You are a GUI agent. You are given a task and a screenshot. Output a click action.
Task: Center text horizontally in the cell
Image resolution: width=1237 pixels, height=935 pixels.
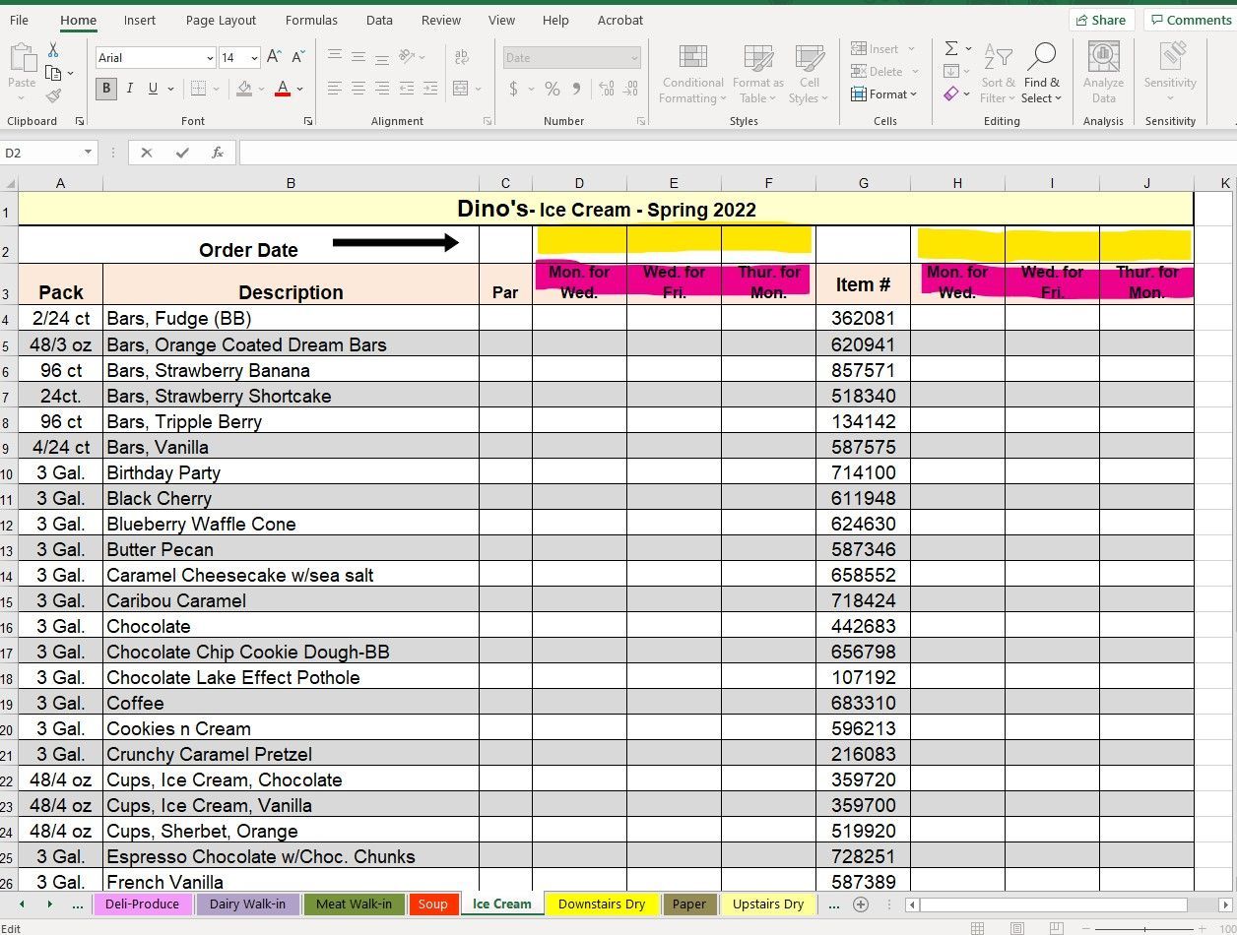pos(358,89)
